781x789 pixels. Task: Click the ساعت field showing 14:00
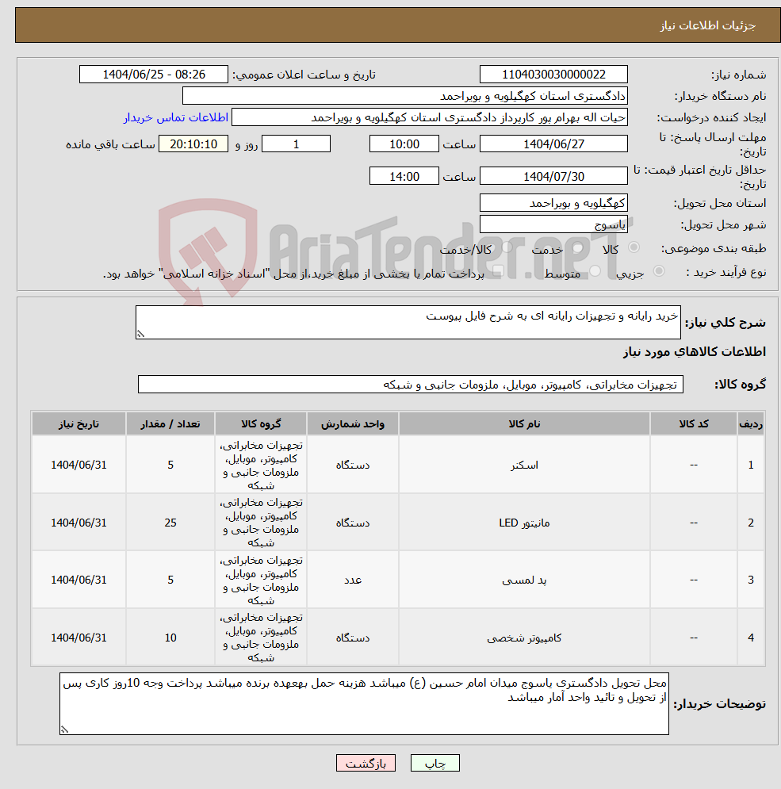coord(404,175)
